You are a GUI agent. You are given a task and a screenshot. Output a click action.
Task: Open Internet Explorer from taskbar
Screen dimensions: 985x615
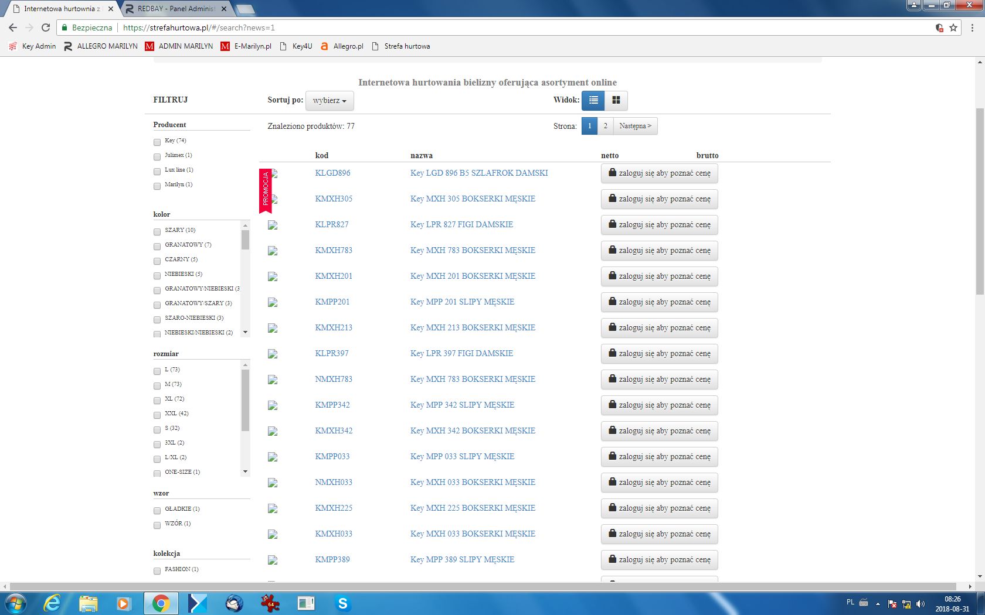[x=52, y=603]
